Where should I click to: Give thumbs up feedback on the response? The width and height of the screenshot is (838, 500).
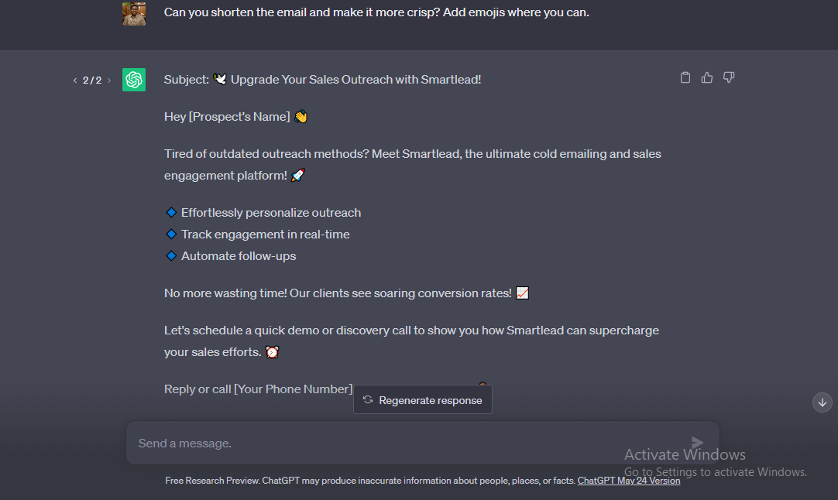click(706, 77)
